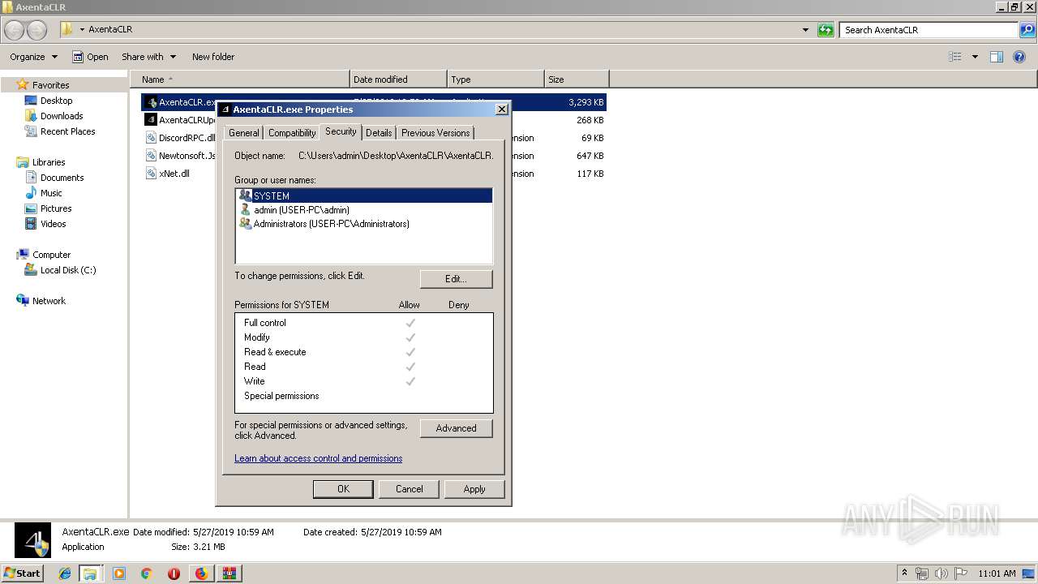Click the change view icon
Image resolution: width=1038 pixels, height=584 pixels.
(x=955, y=57)
